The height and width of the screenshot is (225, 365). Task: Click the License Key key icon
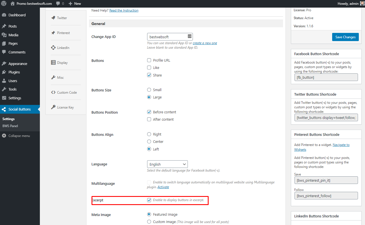pyautogui.click(x=53, y=107)
